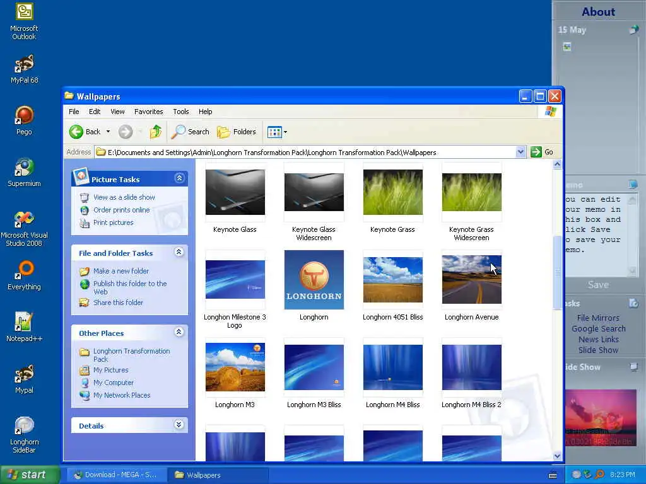Open the View menu

(117, 112)
